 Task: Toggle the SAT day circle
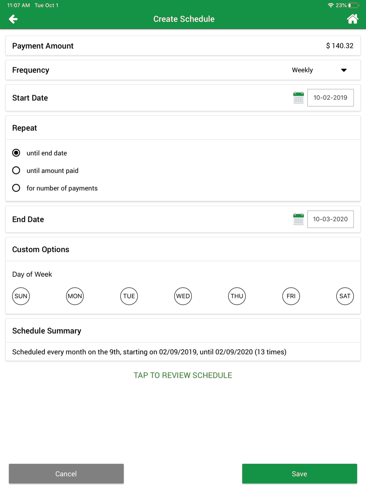coord(345,296)
